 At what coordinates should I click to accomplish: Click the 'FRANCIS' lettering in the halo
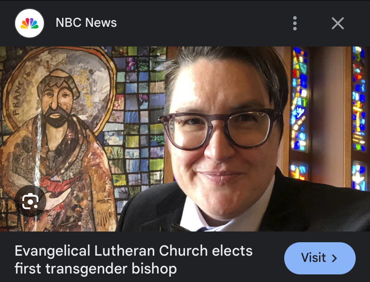click(21, 93)
